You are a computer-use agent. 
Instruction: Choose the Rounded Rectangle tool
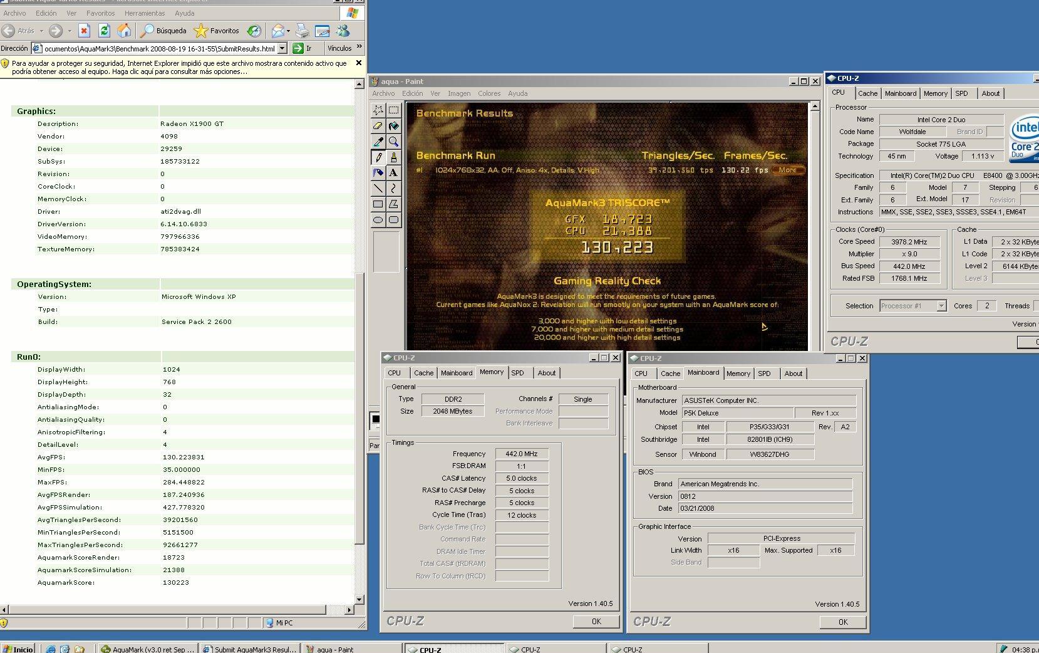(393, 219)
